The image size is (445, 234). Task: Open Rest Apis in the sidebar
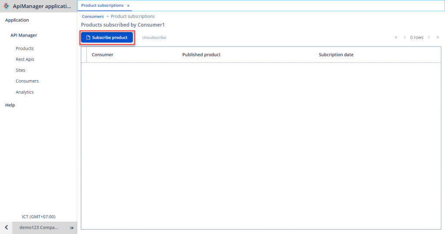(x=25, y=59)
